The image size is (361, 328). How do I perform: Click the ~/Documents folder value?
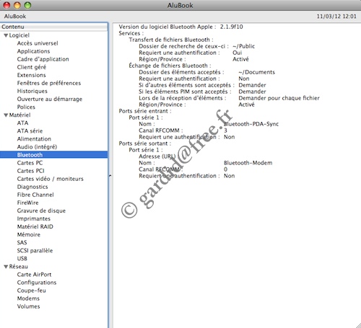(x=256, y=72)
